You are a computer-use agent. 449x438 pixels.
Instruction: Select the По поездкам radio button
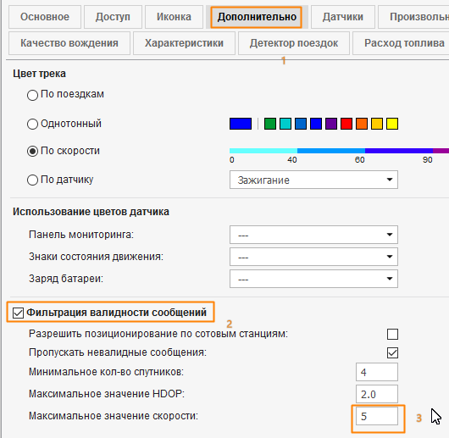coord(32,95)
